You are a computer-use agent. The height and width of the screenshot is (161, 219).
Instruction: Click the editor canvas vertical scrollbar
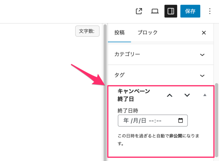pos(105,88)
